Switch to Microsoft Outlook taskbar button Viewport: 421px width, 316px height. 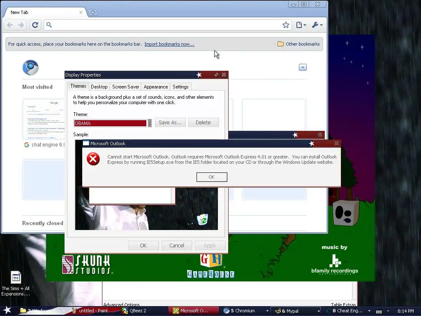[x=194, y=311]
